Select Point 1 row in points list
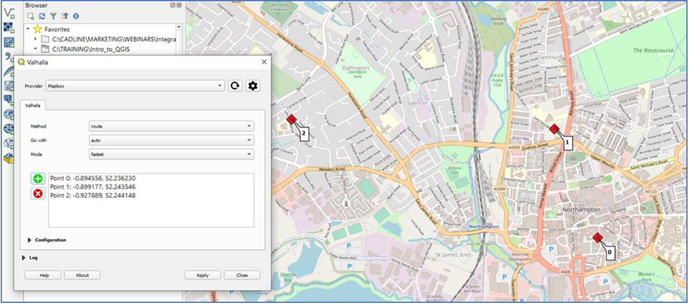 tap(151, 187)
